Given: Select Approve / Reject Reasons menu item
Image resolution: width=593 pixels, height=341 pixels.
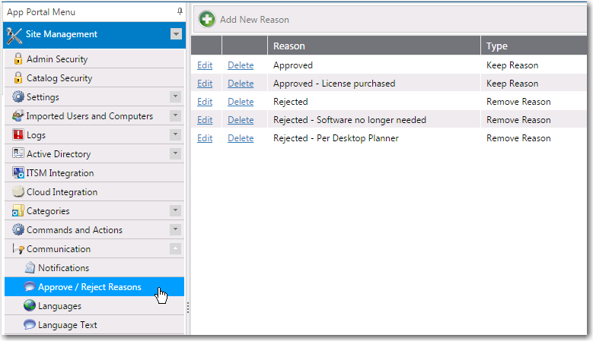Looking at the screenshot, I should (89, 287).
